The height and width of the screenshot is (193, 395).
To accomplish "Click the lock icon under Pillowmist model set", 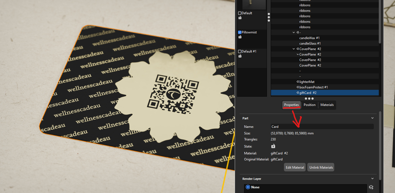I will click(240, 37).
